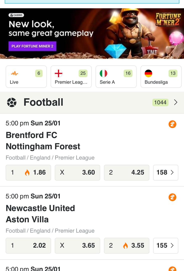
Task: Open the Bundesliga tab
Action: [161, 77]
